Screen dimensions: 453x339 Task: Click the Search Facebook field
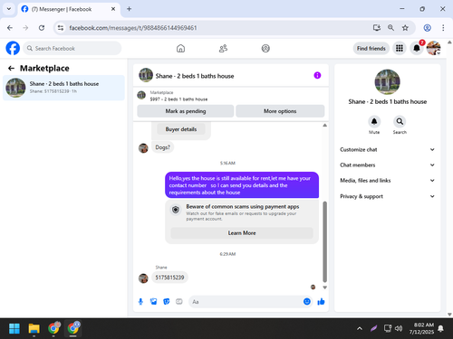tap(72, 48)
